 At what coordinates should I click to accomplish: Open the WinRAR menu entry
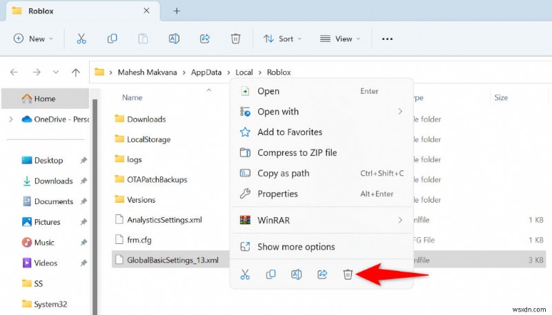pyautogui.click(x=322, y=220)
